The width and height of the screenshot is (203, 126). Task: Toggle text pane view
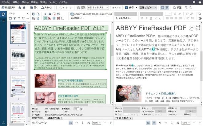(167, 8)
